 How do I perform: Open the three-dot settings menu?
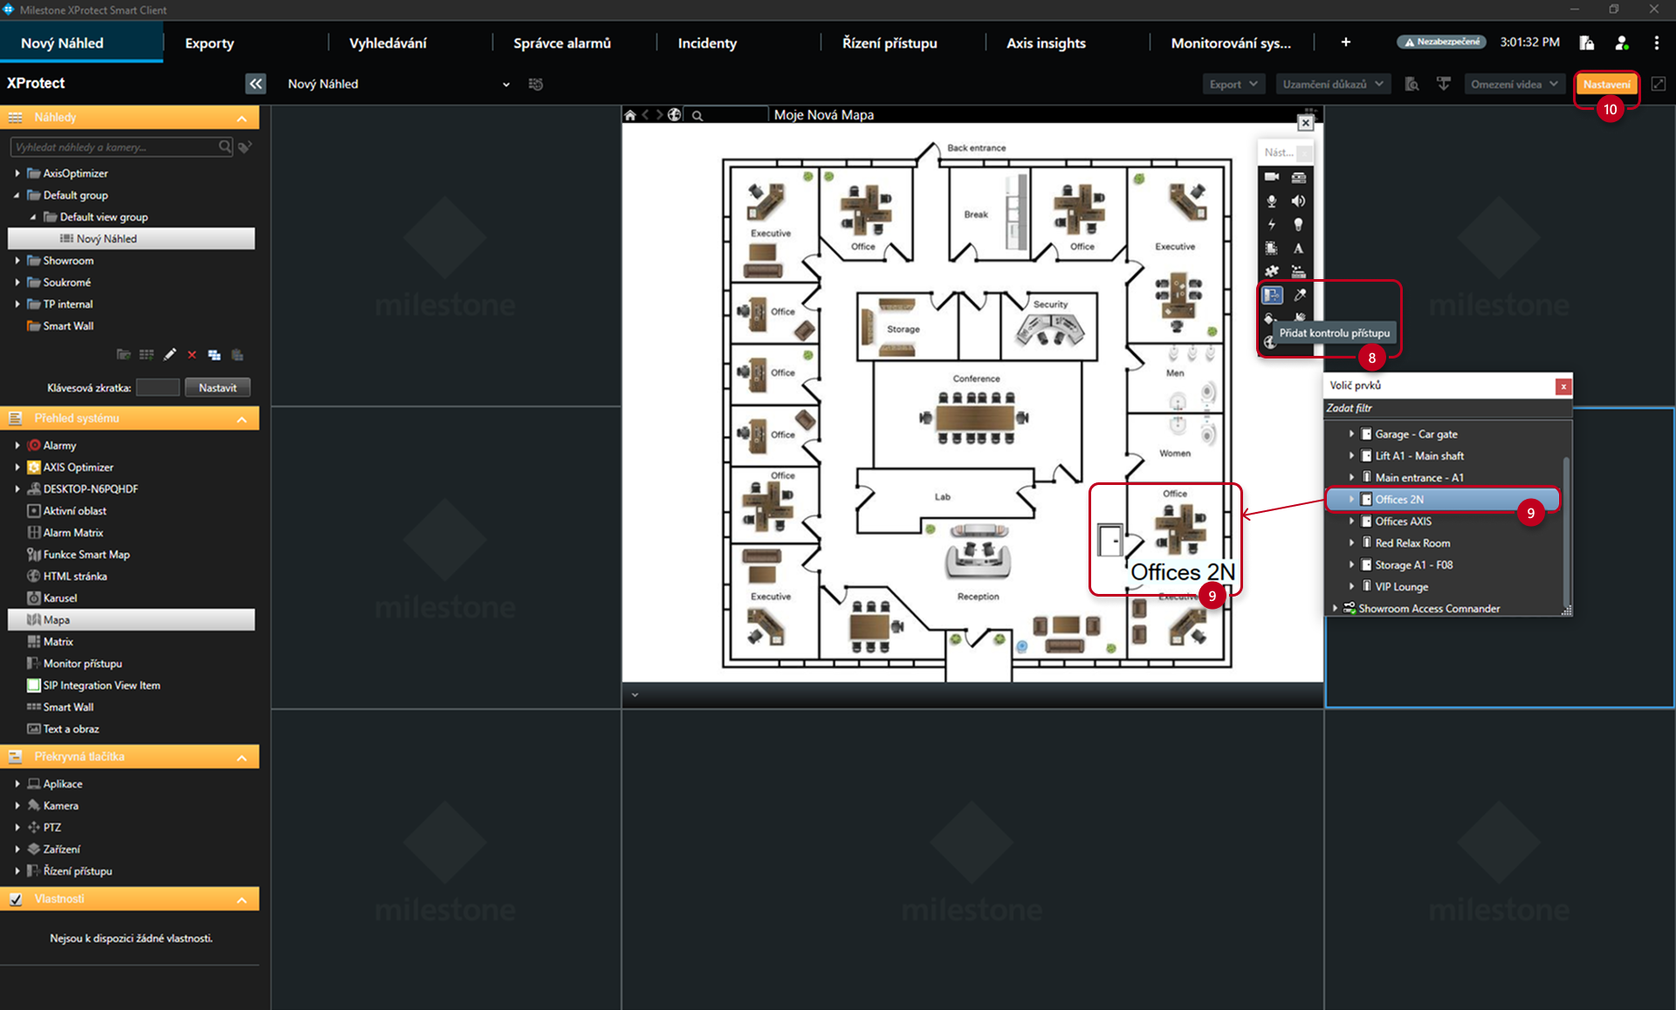point(1657,43)
